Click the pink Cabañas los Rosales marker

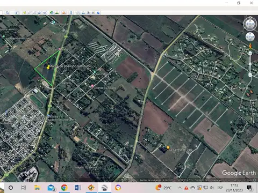tap(92, 86)
